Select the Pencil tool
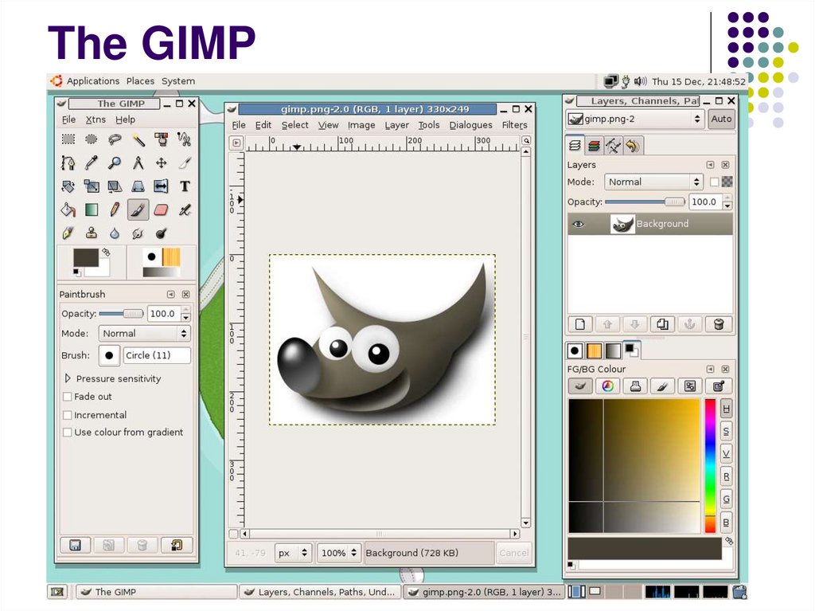 tap(115, 210)
